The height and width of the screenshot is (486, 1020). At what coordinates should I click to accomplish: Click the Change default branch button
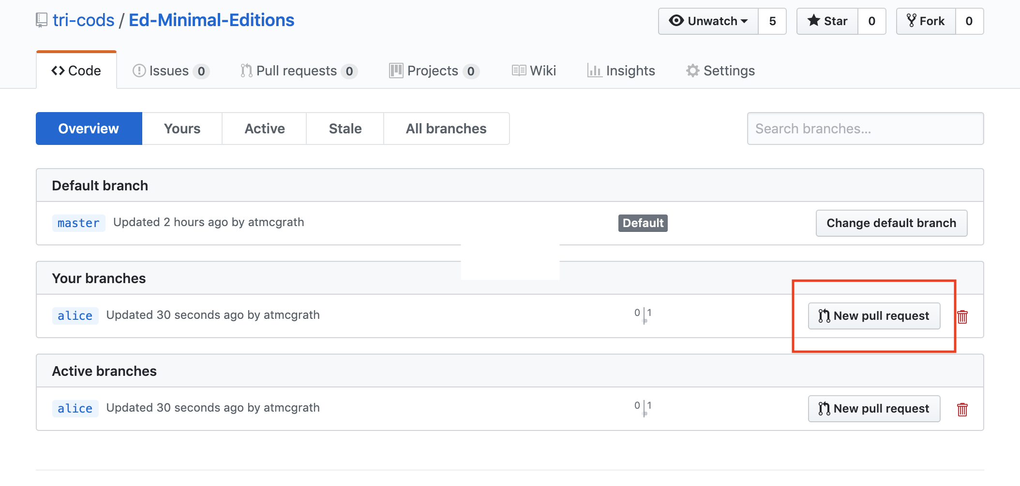tap(891, 223)
